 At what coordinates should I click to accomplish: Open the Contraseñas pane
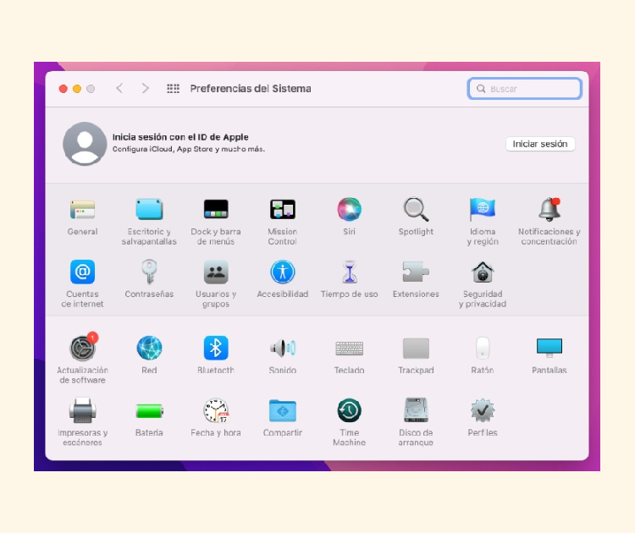click(149, 272)
